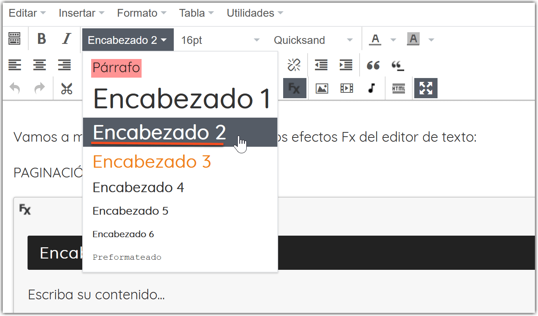The width and height of the screenshot is (538, 316).
Task: Toggle bold formatting
Action: pos(41,38)
